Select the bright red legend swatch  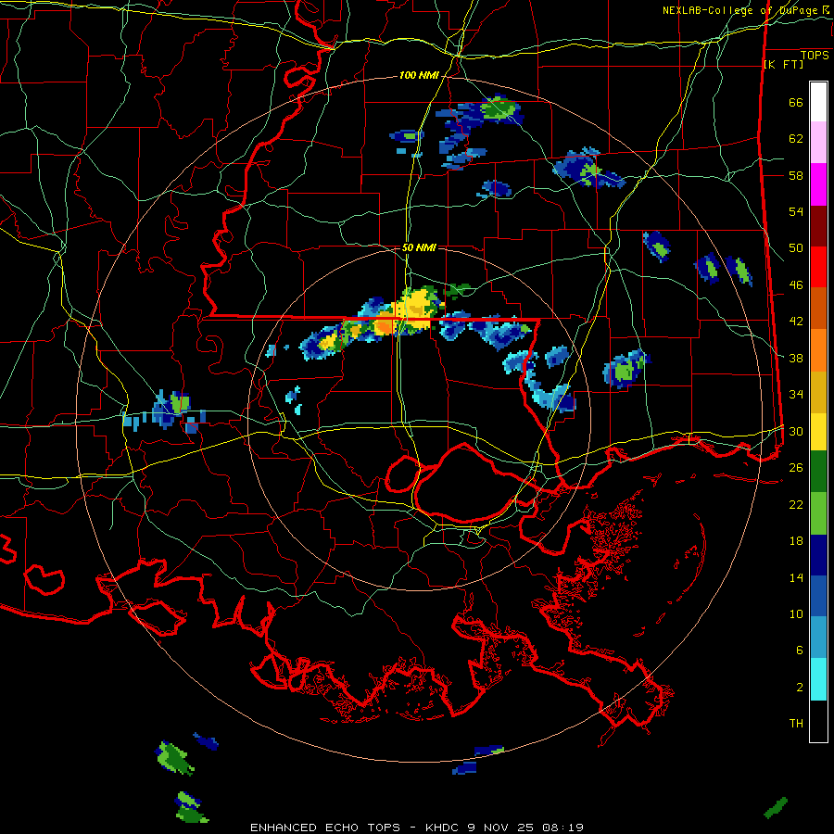818,267
